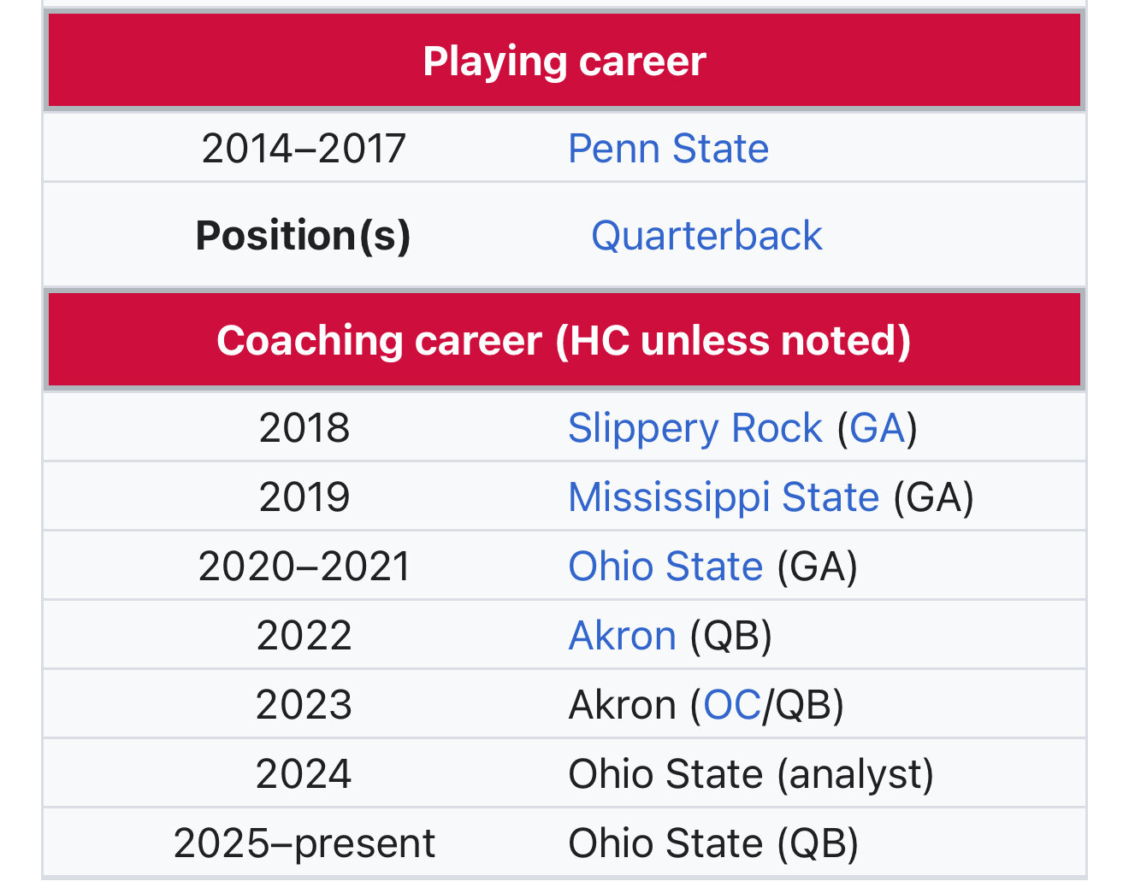1129x893 pixels.
Task: Click the 2023 year cell
Action: [x=304, y=705]
